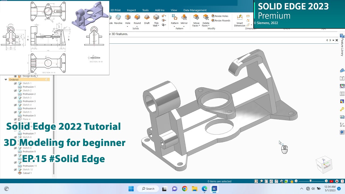Select the Revolve tool
Screen dimensions: 345x194
click(x=118, y=19)
